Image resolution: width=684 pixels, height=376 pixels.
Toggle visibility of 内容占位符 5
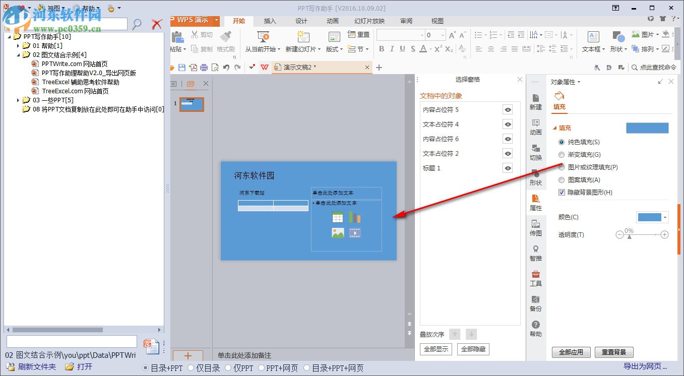click(508, 110)
